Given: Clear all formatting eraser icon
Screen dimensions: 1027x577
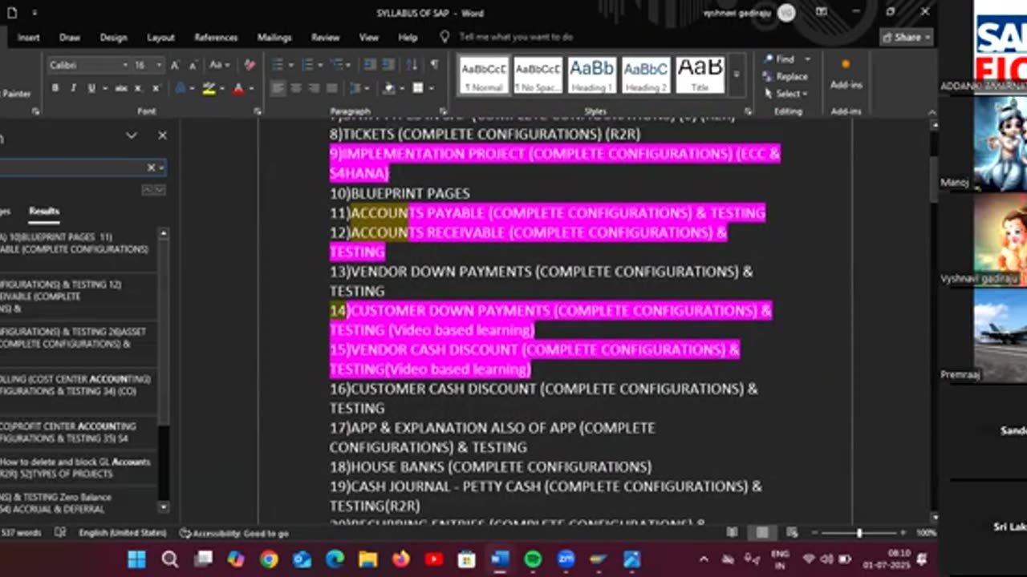Looking at the screenshot, I should [250, 65].
